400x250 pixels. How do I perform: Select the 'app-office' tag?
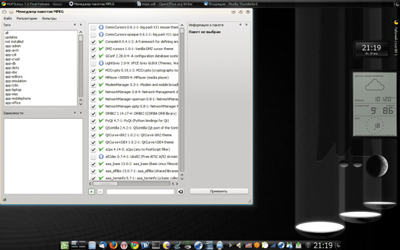click(x=12, y=102)
